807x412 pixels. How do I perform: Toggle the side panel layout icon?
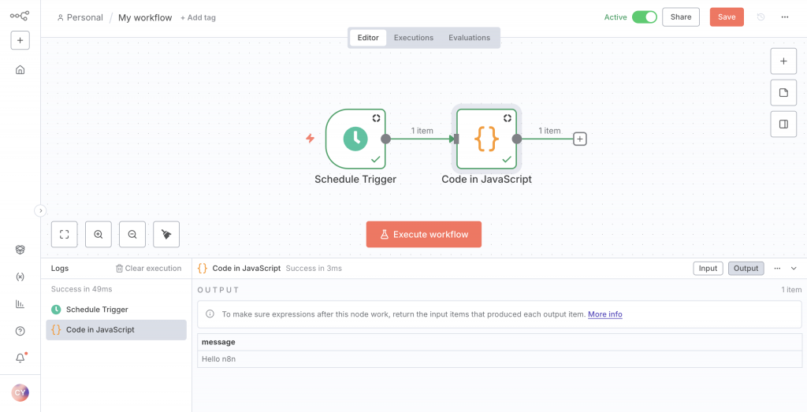pyautogui.click(x=783, y=124)
